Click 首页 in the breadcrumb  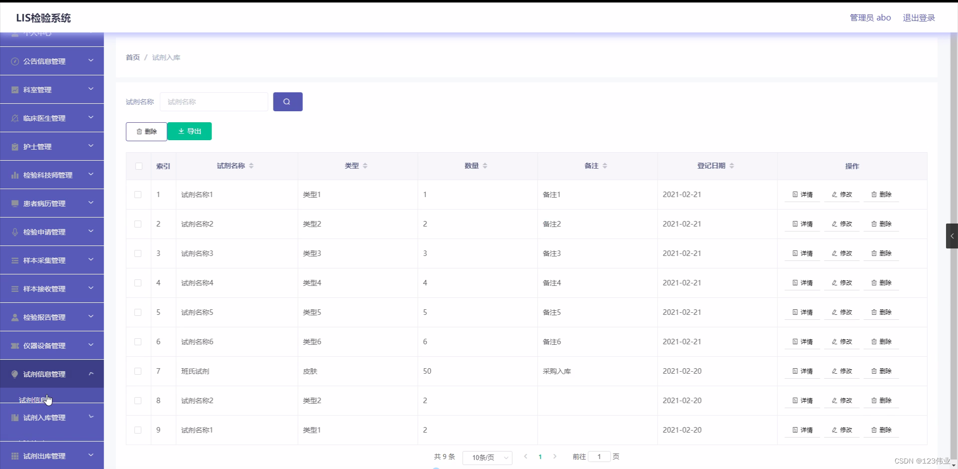pos(133,57)
